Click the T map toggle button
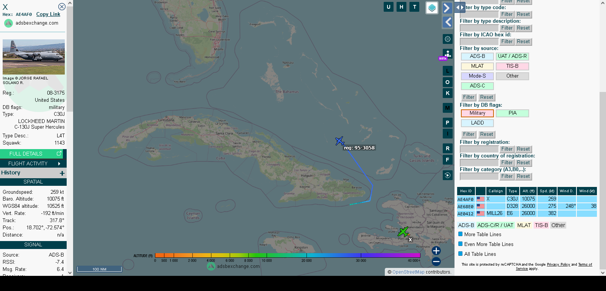This screenshot has height=291, width=606. pos(415,7)
